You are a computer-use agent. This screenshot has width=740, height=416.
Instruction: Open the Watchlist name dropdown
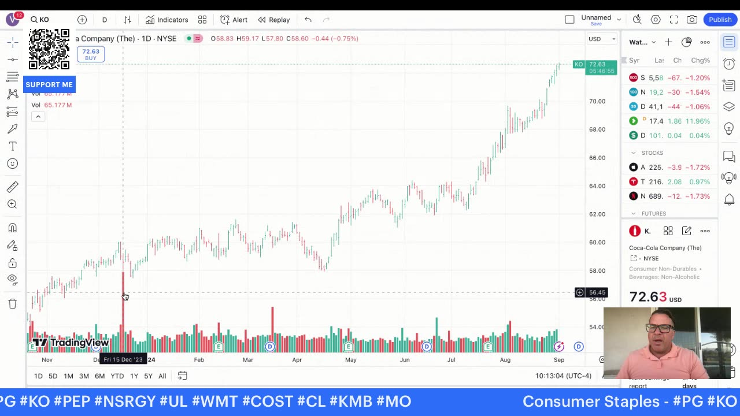pyautogui.click(x=643, y=42)
